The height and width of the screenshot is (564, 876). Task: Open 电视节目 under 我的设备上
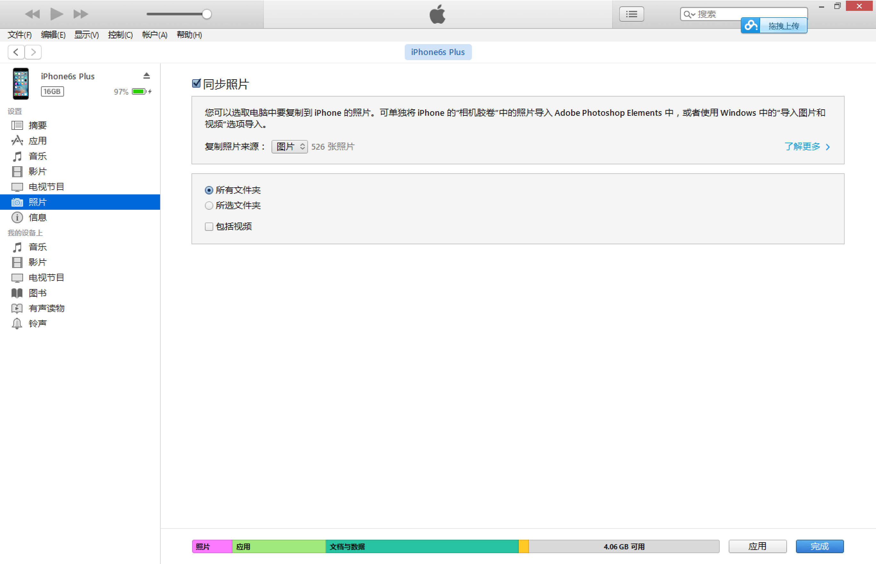pos(80,278)
